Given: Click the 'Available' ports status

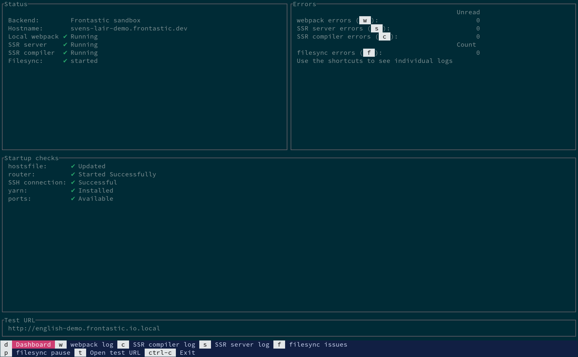Looking at the screenshot, I should tap(96, 198).
